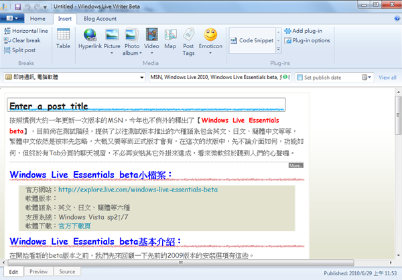
Task: Click the Enter a post title field
Action: tap(146, 105)
